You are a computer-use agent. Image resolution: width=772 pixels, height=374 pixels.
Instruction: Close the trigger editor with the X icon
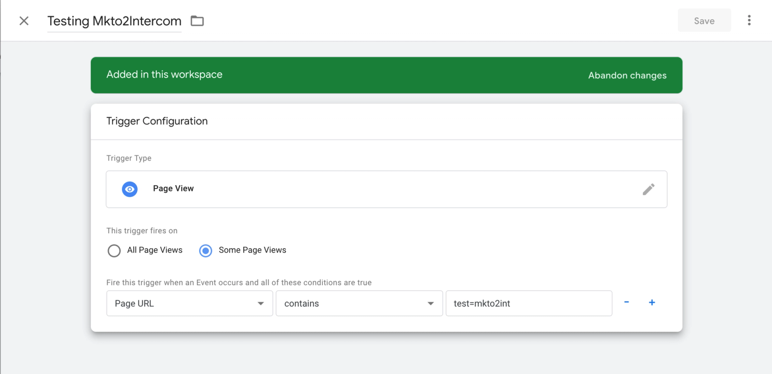coord(24,21)
